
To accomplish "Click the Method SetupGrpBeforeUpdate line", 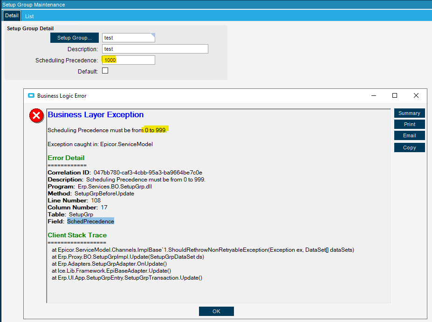I will pyautogui.click(x=91, y=194).
